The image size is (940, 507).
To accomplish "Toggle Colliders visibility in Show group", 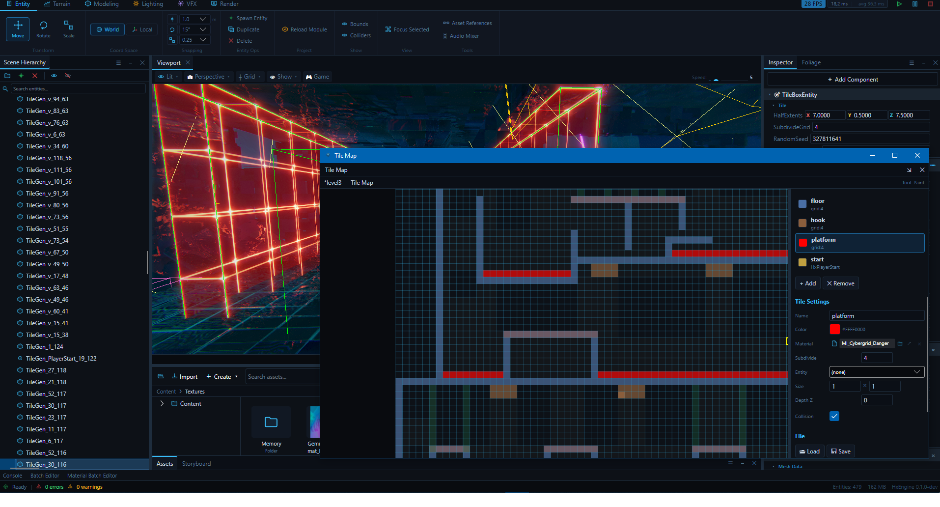I will [357, 35].
